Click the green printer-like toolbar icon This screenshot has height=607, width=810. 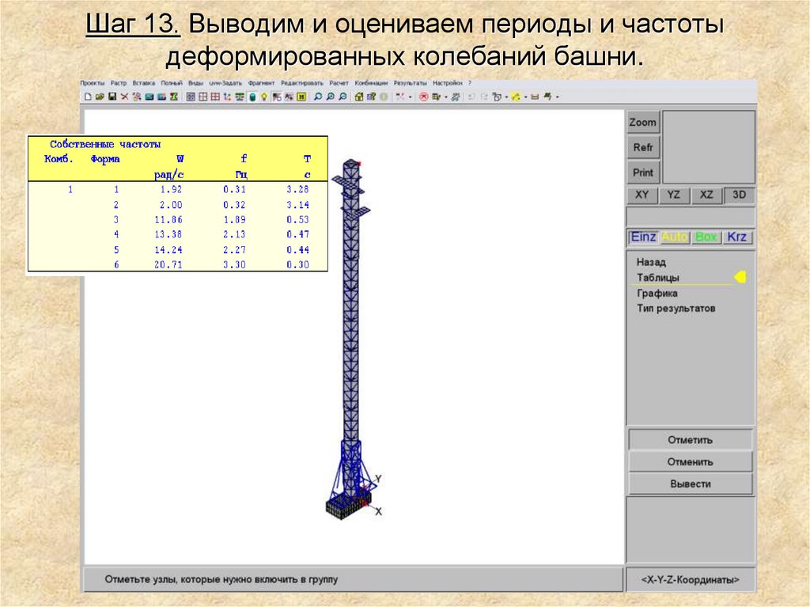click(x=547, y=97)
